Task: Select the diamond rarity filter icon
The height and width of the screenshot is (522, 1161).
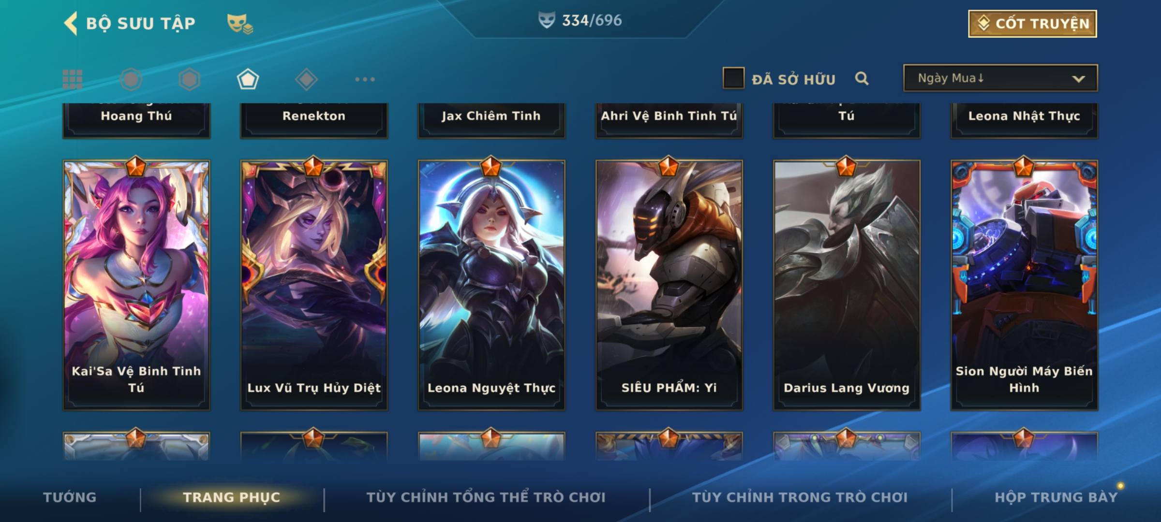Action: pos(306,79)
